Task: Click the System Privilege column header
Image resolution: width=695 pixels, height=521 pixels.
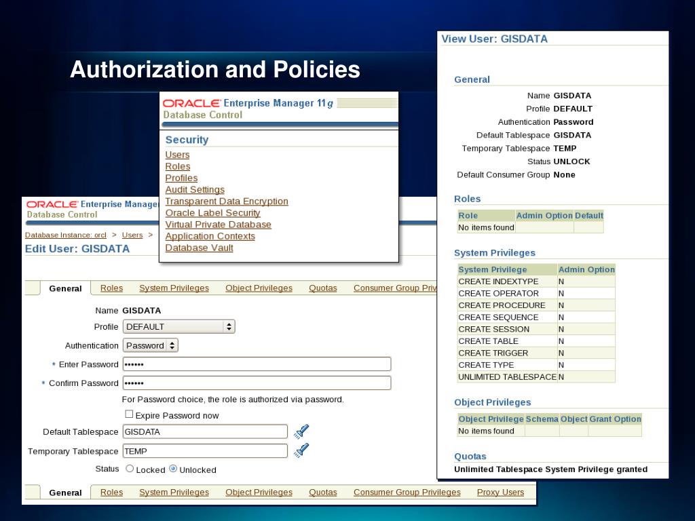Action: point(507,269)
